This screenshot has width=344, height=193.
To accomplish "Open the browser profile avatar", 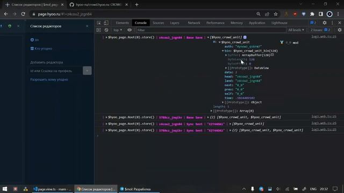I will (x=329, y=14).
